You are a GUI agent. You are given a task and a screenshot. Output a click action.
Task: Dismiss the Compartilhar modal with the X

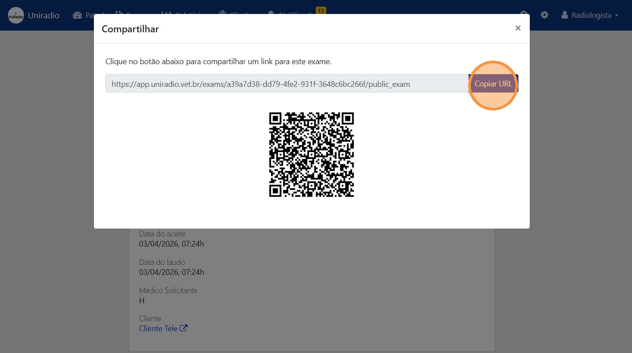518,28
